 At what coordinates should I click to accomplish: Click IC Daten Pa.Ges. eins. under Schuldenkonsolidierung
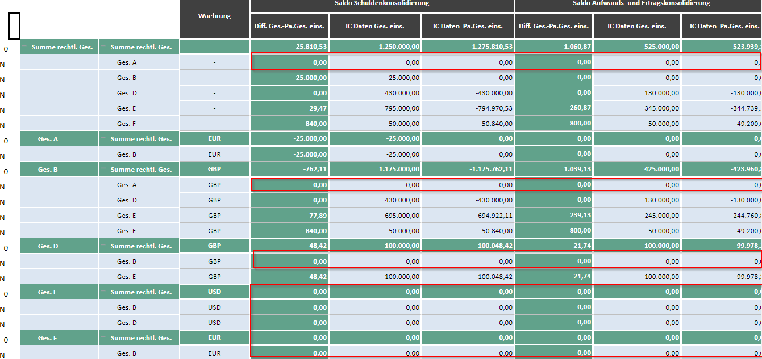(x=468, y=26)
